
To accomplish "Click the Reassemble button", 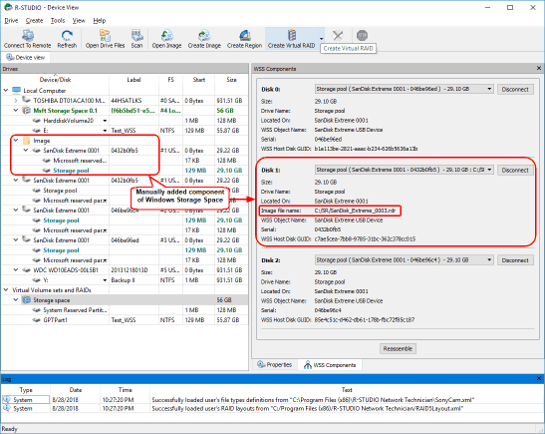I will tap(398, 348).
